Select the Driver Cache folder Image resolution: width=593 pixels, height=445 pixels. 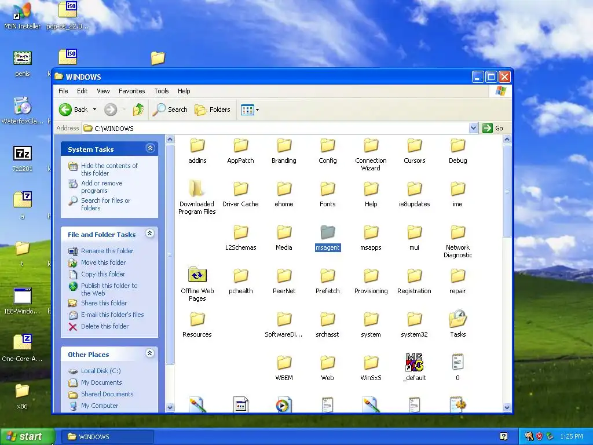coord(240,194)
